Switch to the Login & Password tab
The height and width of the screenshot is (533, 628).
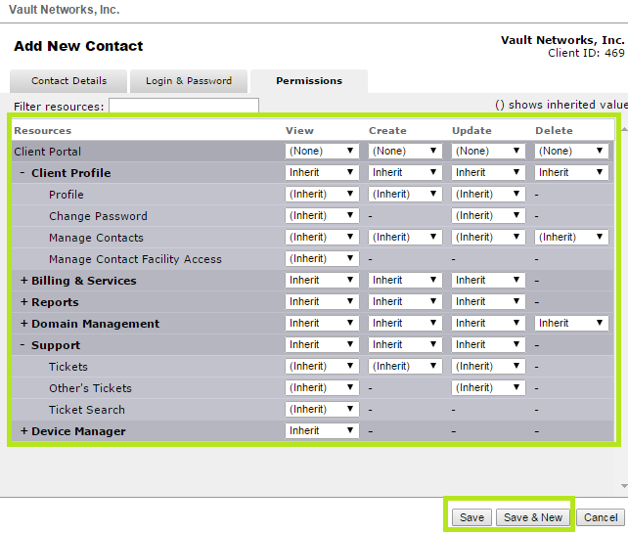coord(189,81)
